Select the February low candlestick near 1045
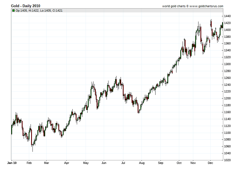The width and height of the screenshot is (234, 170). coord(32,150)
